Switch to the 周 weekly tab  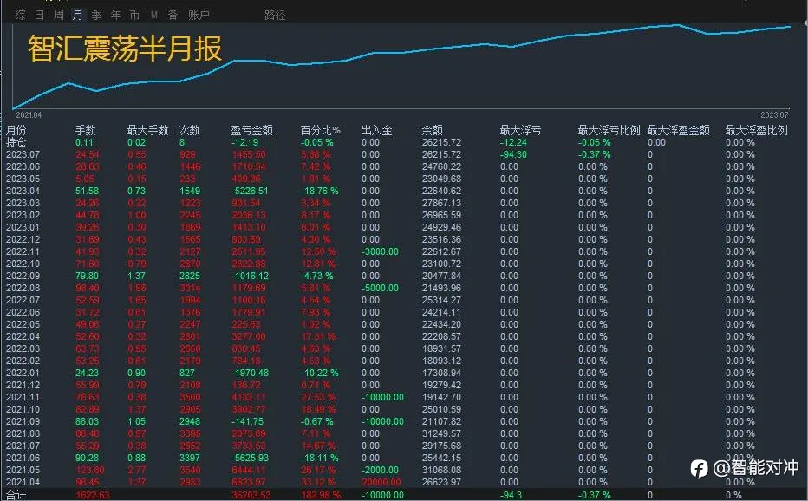pyautogui.click(x=59, y=15)
